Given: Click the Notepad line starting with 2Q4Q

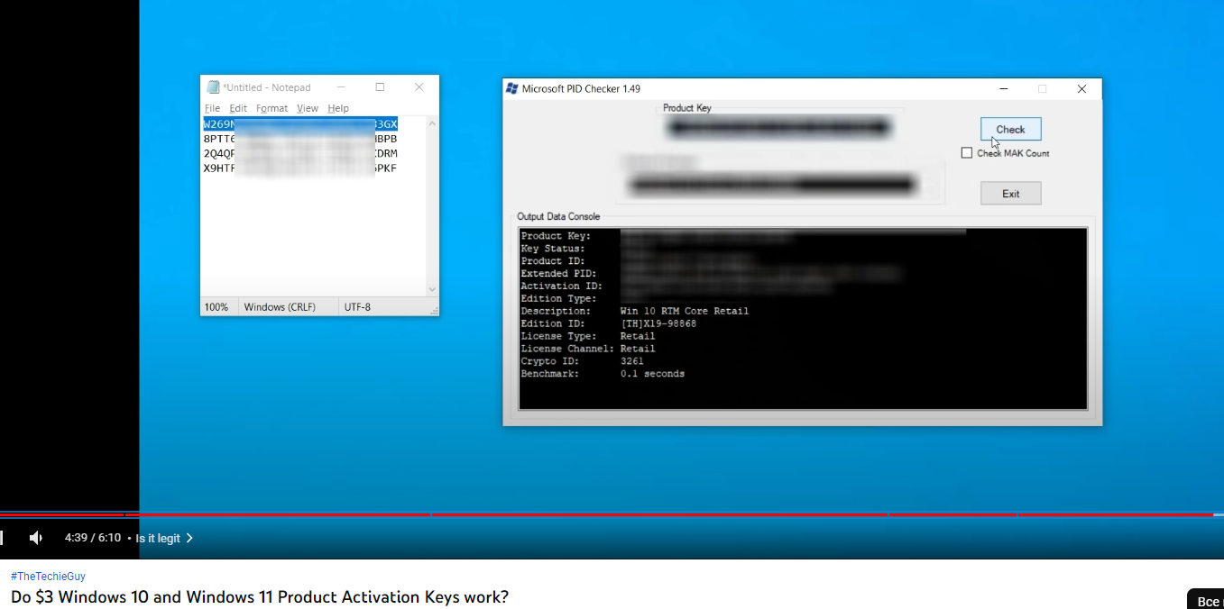Looking at the screenshot, I should 300,153.
